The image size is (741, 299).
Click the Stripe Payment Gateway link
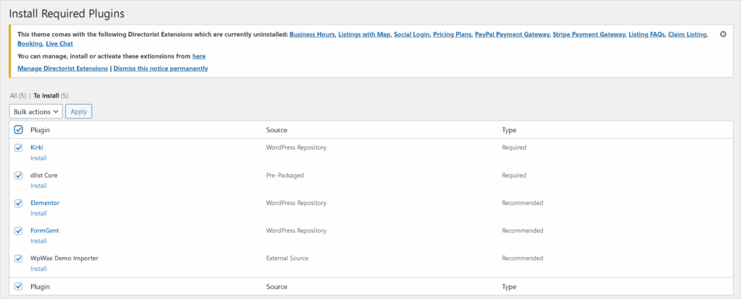[x=588, y=34]
